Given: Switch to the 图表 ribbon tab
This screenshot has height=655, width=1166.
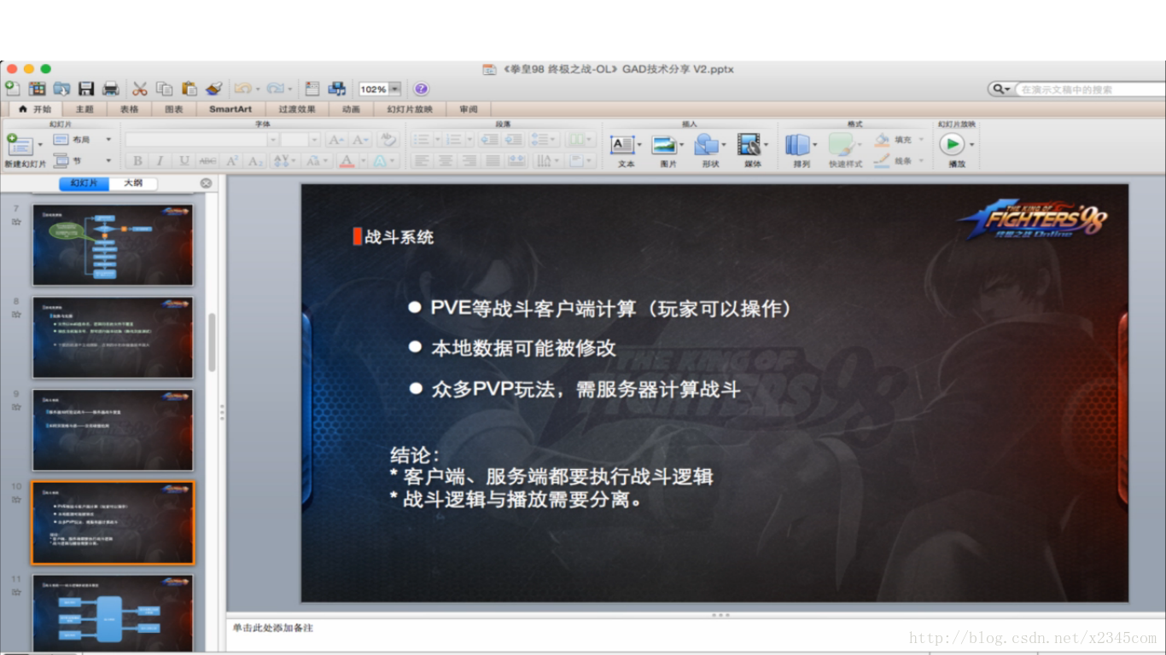Looking at the screenshot, I should point(174,109).
